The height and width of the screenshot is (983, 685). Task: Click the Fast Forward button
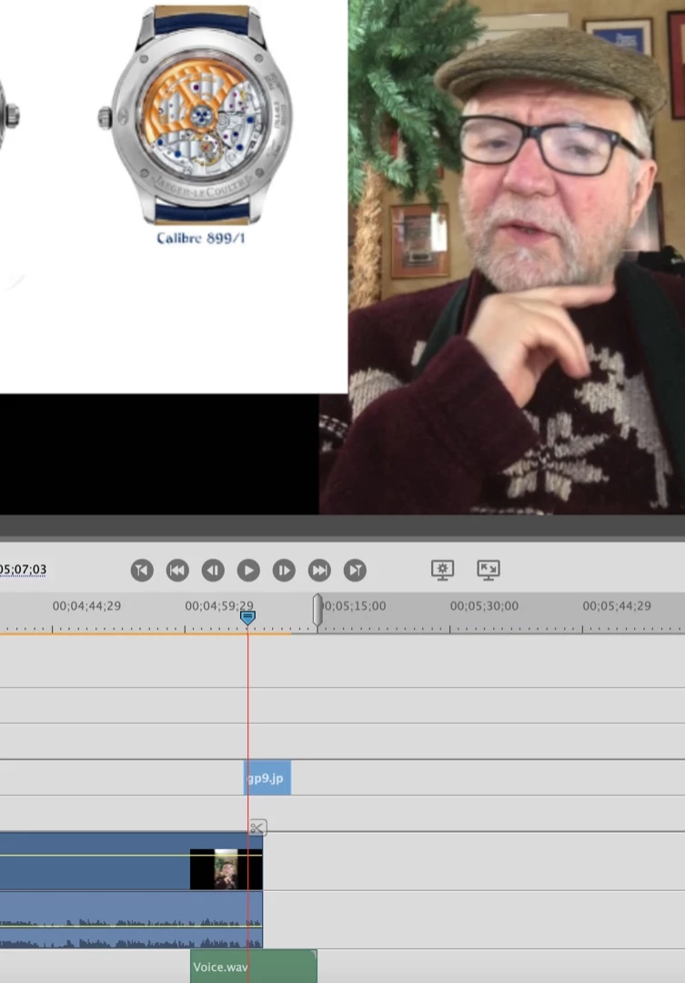pos(319,571)
